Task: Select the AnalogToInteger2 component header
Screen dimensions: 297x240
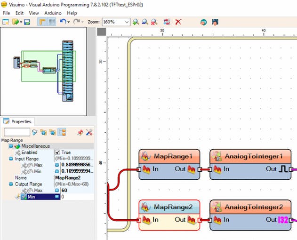Action: (250, 207)
